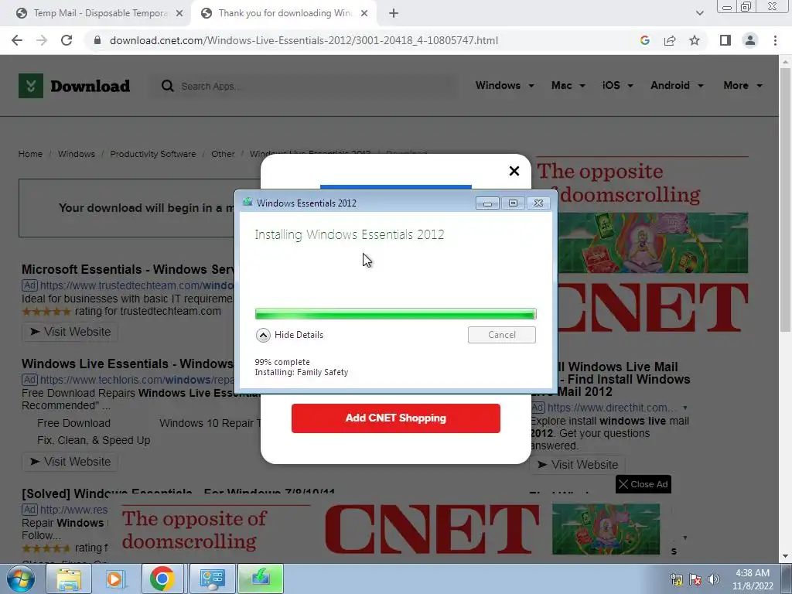Click the padlock site info icon
The height and width of the screenshot is (594, 792).
tap(97, 40)
